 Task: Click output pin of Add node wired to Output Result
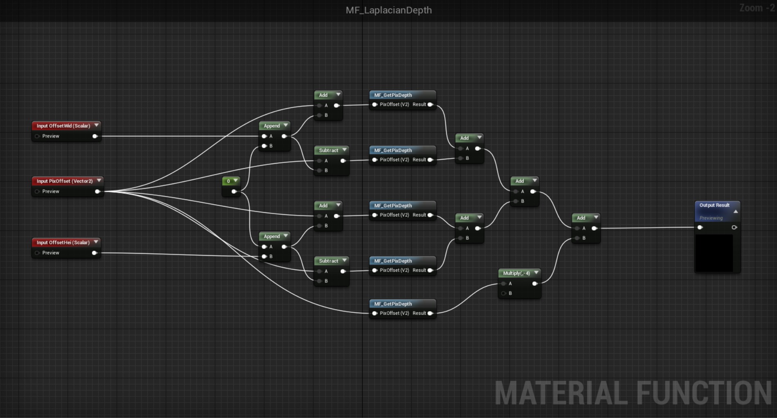coord(595,228)
